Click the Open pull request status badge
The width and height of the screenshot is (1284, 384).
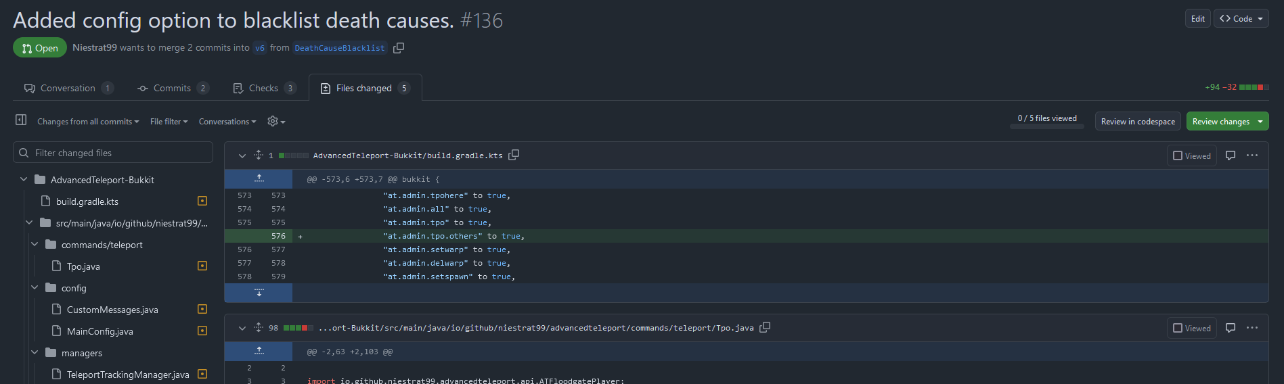click(x=40, y=48)
